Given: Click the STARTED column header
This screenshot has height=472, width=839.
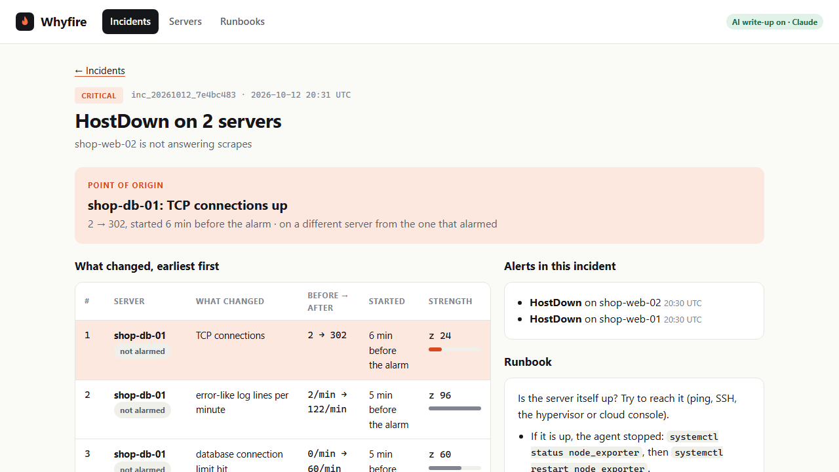Looking at the screenshot, I should (387, 302).
